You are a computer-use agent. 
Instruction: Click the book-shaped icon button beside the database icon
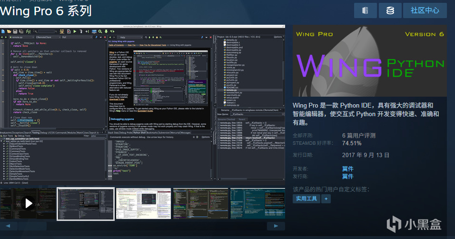pyautogui.click(x=366, y=10)
